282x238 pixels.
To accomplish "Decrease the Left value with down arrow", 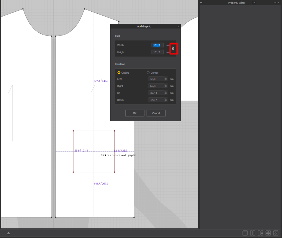I will pyautogui.click(x=166, y=80).
